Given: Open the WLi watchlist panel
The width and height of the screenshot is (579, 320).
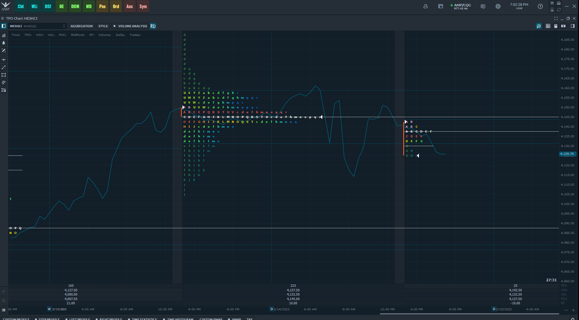Looking at the screenshot, I should coord(34,6).
